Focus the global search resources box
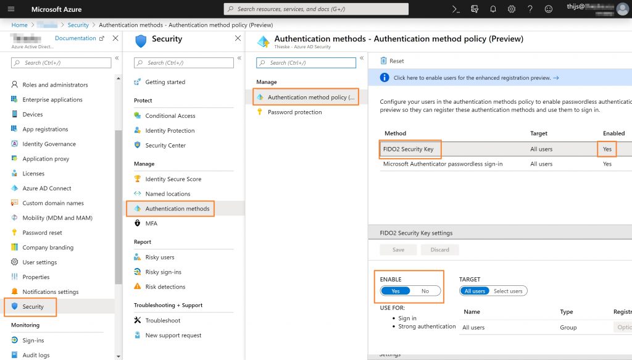The image size is (632, 360). pyautogui.click(x=316, y=9)
